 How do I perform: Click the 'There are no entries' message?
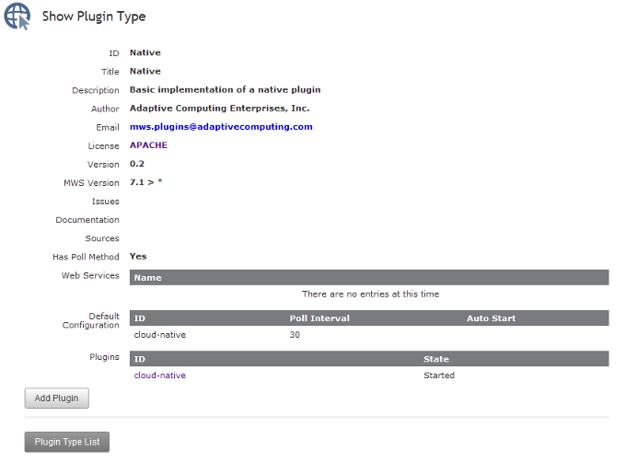pyautogui.click(x=370, y=295)
